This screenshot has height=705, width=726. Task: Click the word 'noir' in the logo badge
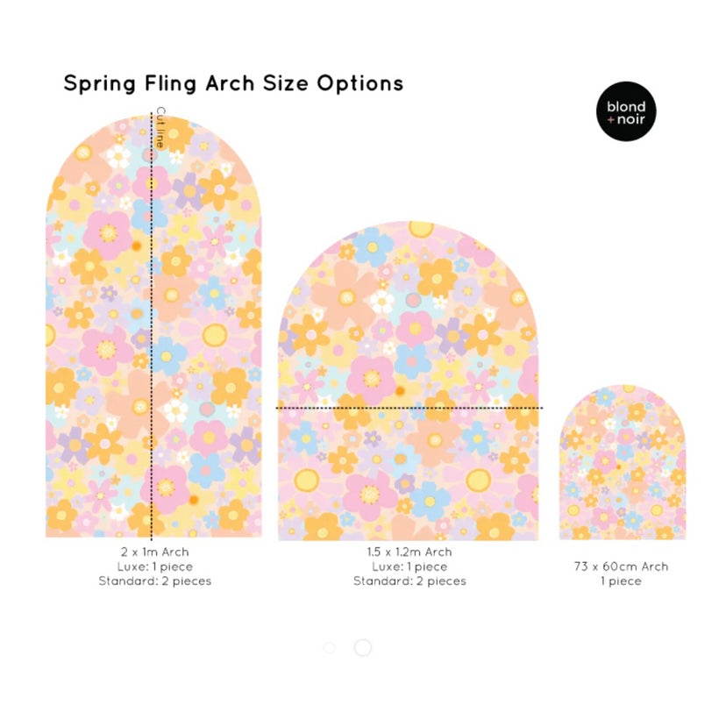pyautogui.click(x=631, y=118)
